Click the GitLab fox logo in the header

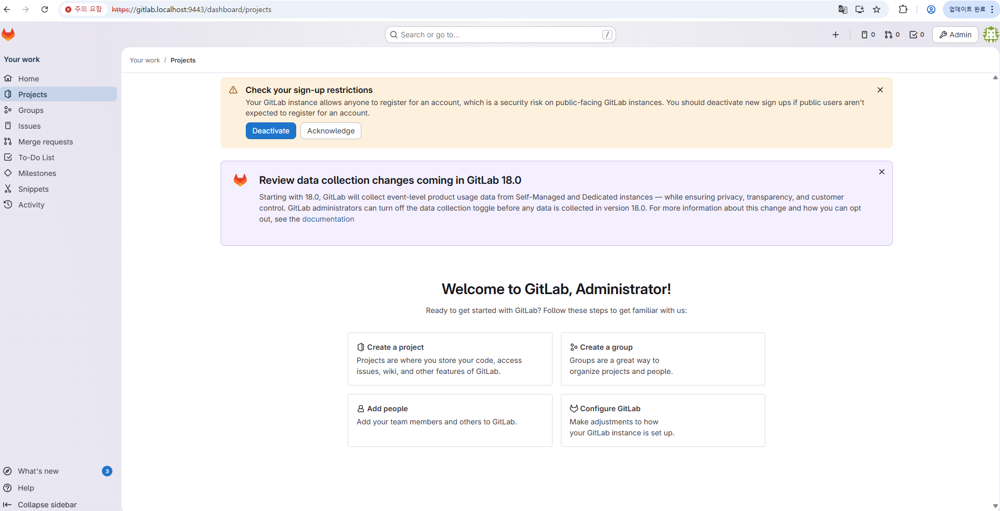click(8, 35)
